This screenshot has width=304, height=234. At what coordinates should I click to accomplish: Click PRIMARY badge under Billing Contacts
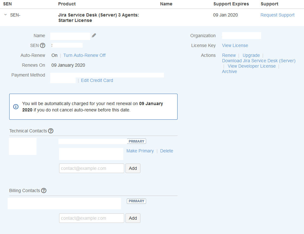(137, 201)
